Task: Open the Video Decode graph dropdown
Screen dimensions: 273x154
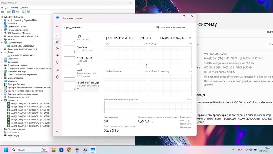Action: click(x=105, y=71)
